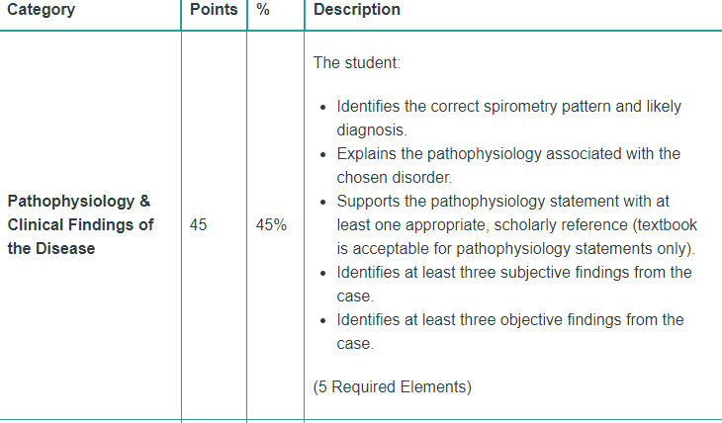Click the '(5 Required Elements)' text
This screenshot has width=722, height=423.
(393, 387)
